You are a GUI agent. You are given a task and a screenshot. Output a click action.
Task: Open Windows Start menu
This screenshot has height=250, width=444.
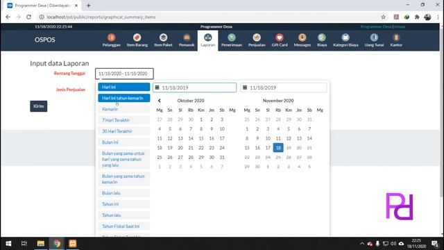pyautogui.click(x=8, y=244)
